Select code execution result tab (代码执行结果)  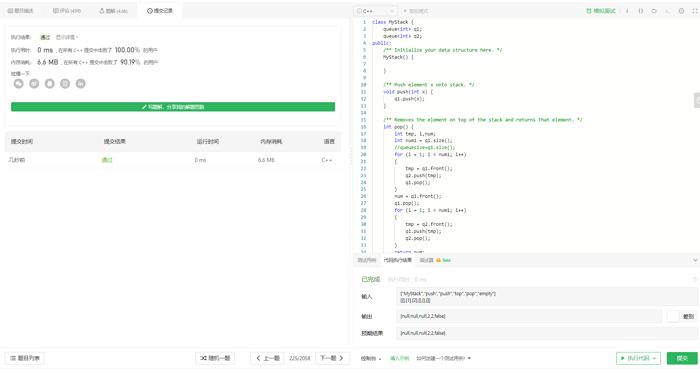click(398, 260)
